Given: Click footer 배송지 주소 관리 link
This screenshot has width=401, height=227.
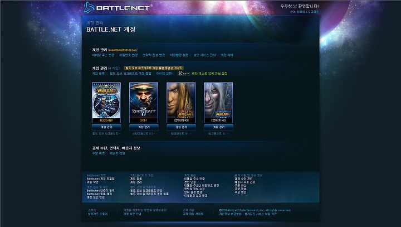Looking at the screenshot, I should 245,182.
